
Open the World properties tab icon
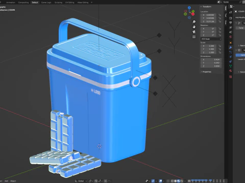click(x=231, y=37)
